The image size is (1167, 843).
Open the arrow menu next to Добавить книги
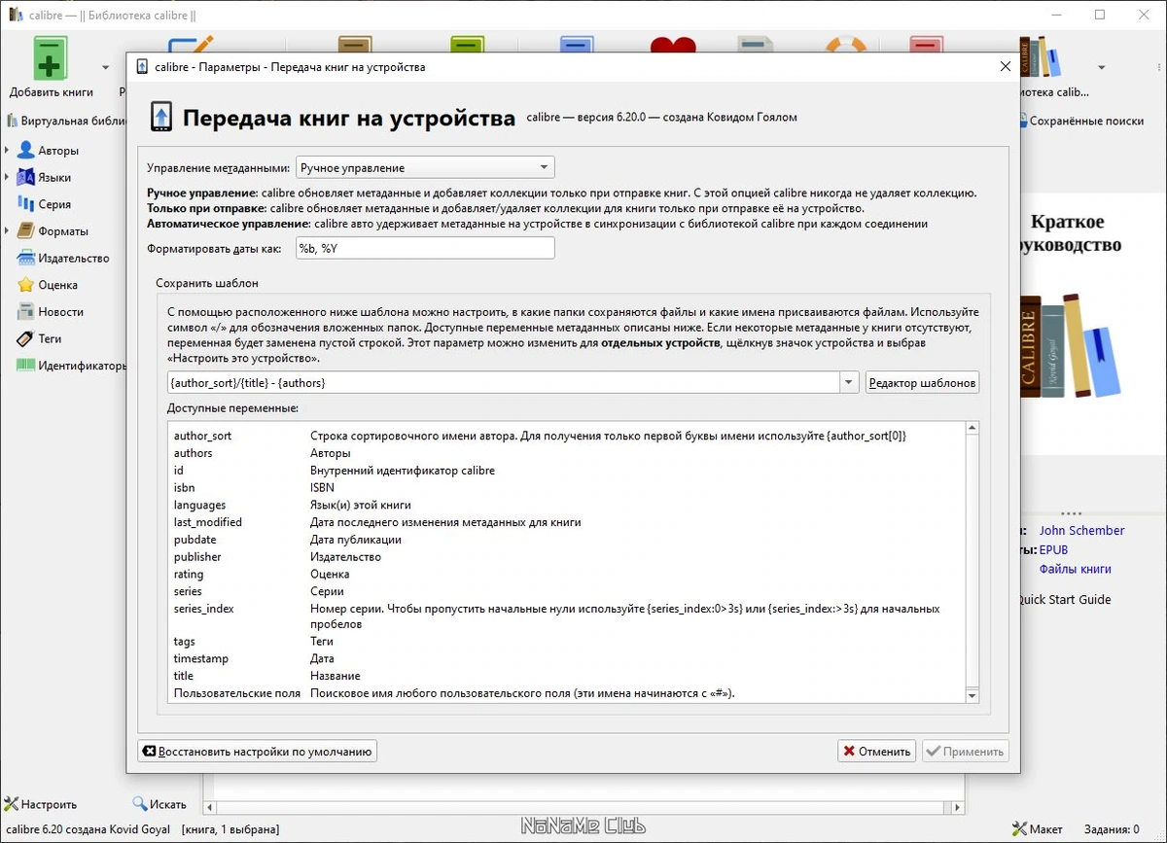[x=106, y=68]
